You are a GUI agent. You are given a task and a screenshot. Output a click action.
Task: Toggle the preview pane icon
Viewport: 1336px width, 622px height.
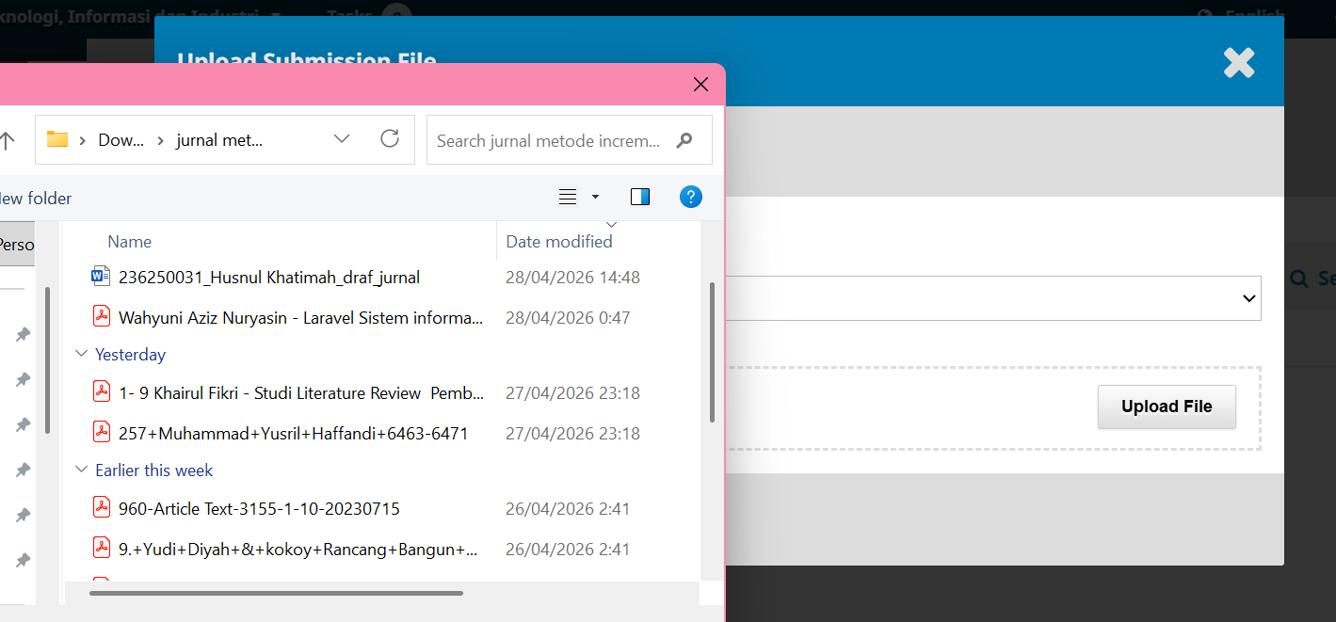tap(640, 197)
